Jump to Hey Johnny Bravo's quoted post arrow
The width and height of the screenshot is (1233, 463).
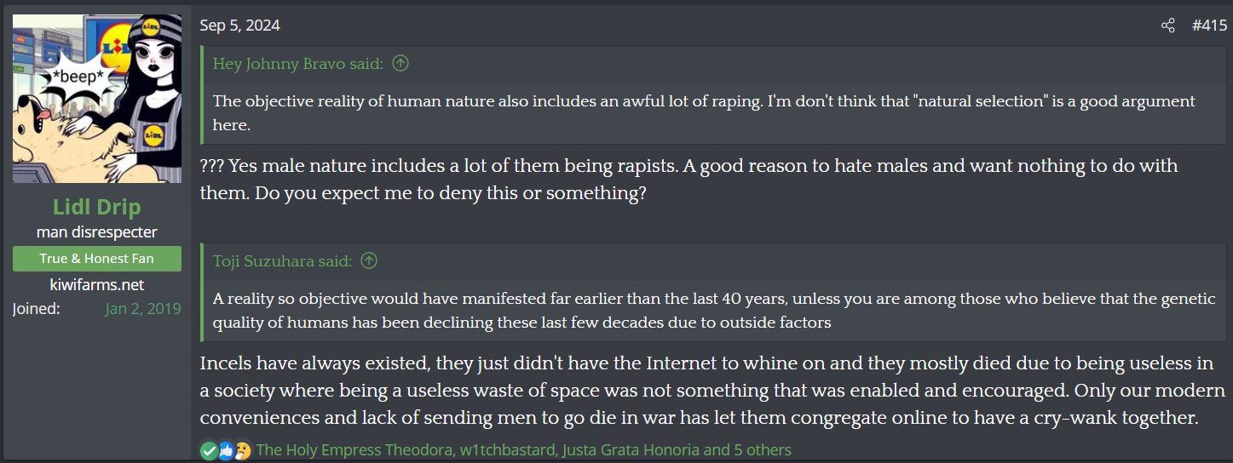click(x=400, y=63)
